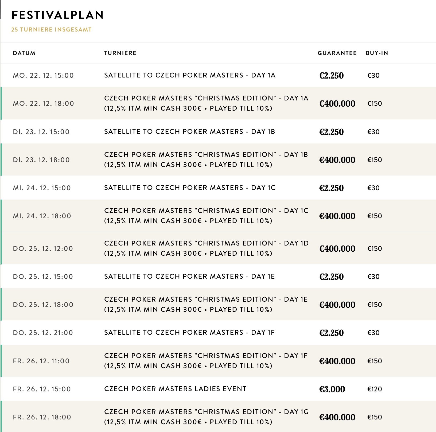The width and height of the screenshot is (436, 432).
Task: Click Satellite to Czech Poker Masters Day 1C
Action: [189, 188]
